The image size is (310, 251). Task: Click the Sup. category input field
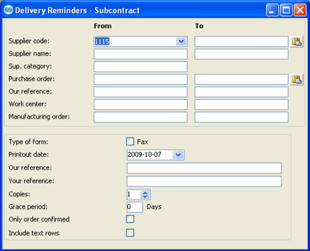click(x=140, y=67)
